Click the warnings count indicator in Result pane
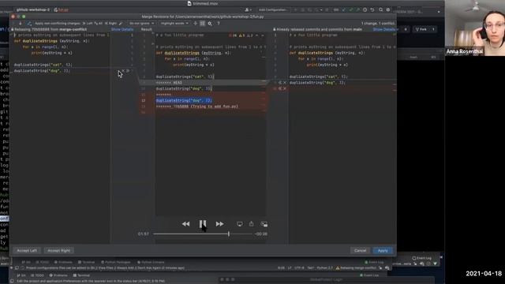 pyautogui.click(x=242, y=35)
